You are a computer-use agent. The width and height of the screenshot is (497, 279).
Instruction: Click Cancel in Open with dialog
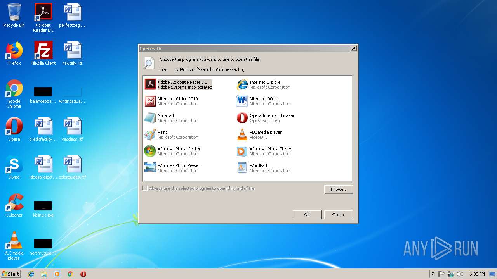pos(338,215)
